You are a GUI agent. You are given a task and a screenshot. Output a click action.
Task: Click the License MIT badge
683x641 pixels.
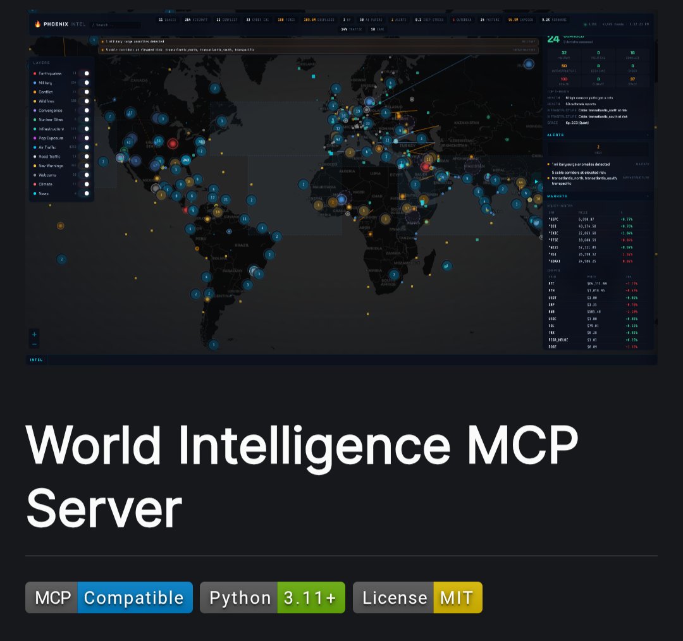(x=418, y=597)
